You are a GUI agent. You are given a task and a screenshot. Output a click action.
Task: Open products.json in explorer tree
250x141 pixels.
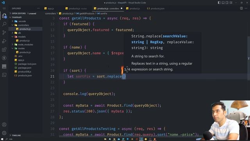coord(25,76)
